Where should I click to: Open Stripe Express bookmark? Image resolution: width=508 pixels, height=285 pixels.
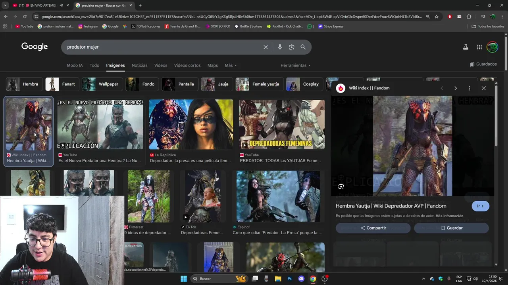(331, 27)
